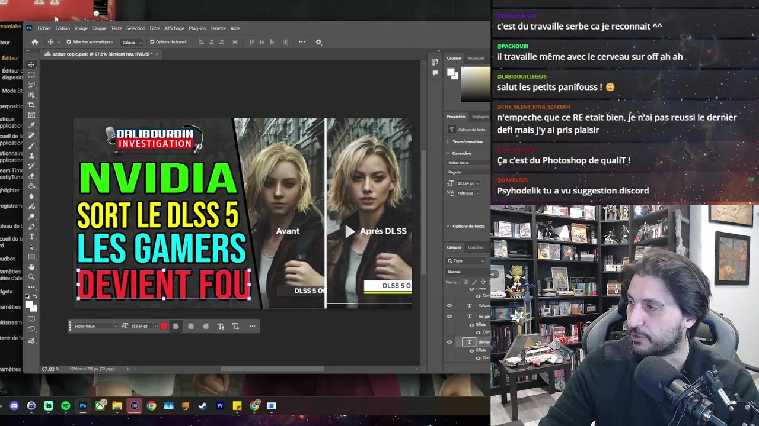The height and width of the screenshot is (426, 759).
Task: Open the Calque auto-select dropdown
Action: click(x=132, y=42)
